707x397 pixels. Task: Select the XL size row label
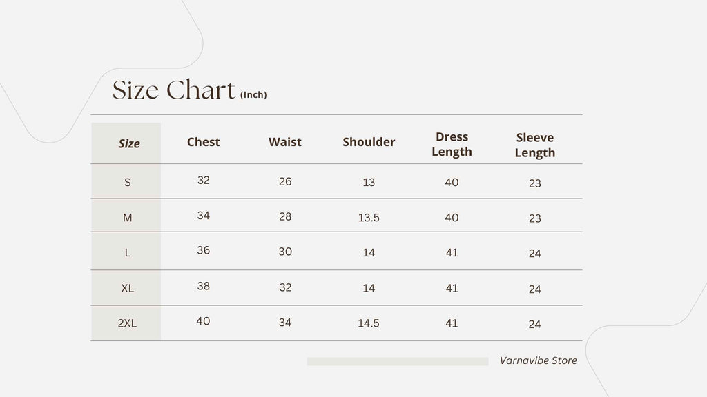(x=128, y=288)
